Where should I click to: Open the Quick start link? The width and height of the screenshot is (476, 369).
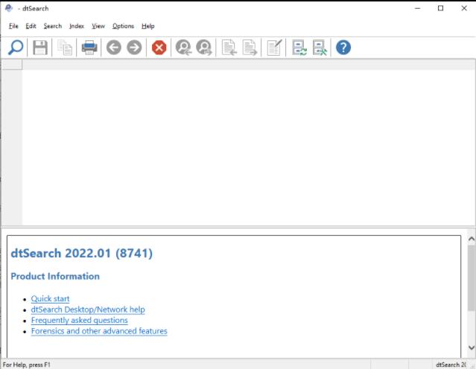pos(50,298)
